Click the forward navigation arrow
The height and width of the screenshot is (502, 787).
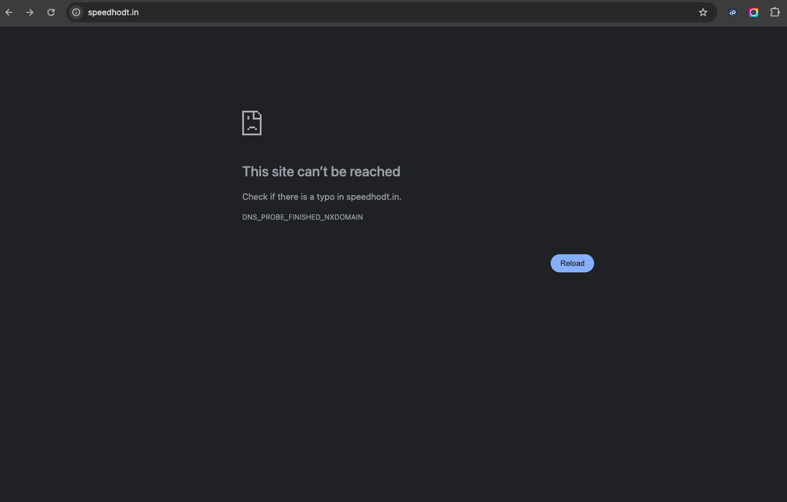pos(30,12)
